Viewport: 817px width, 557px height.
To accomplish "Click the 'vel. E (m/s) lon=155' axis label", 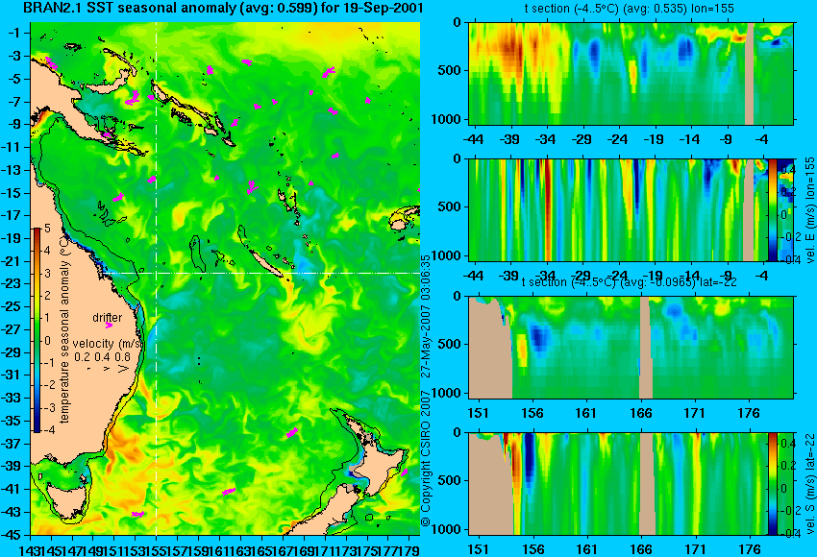I will click(810, 210).
